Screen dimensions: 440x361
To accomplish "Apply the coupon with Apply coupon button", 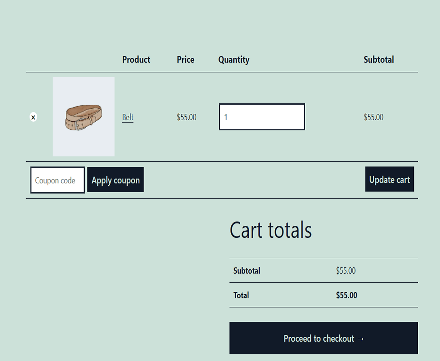I will click(x=115, y=180).
